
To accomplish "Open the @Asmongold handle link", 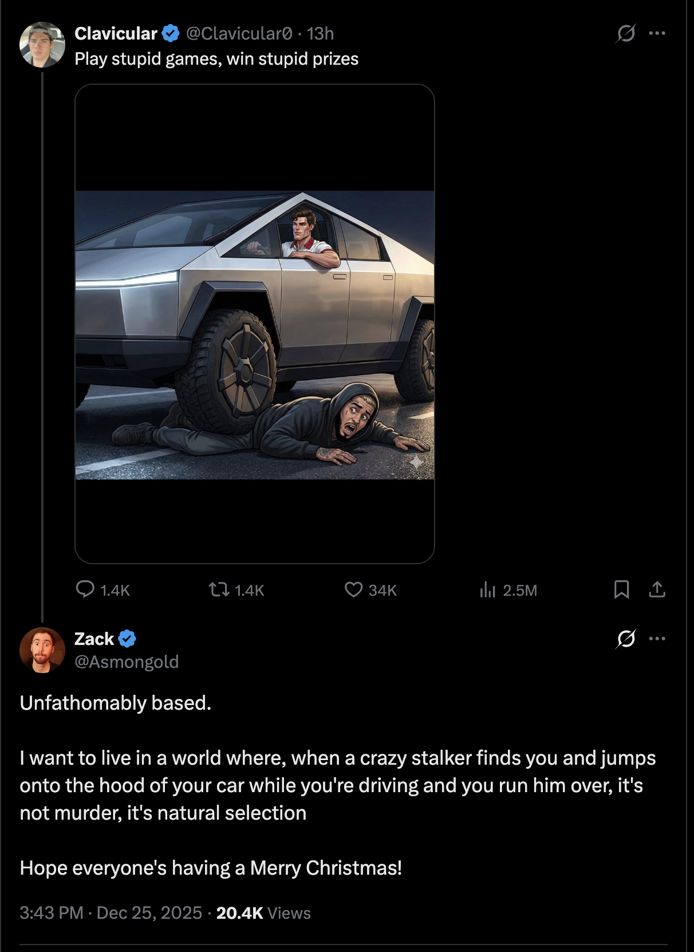I will pos(127,662).
